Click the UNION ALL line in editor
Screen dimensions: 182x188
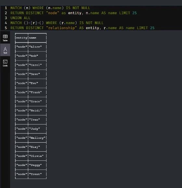coord(20,18)
